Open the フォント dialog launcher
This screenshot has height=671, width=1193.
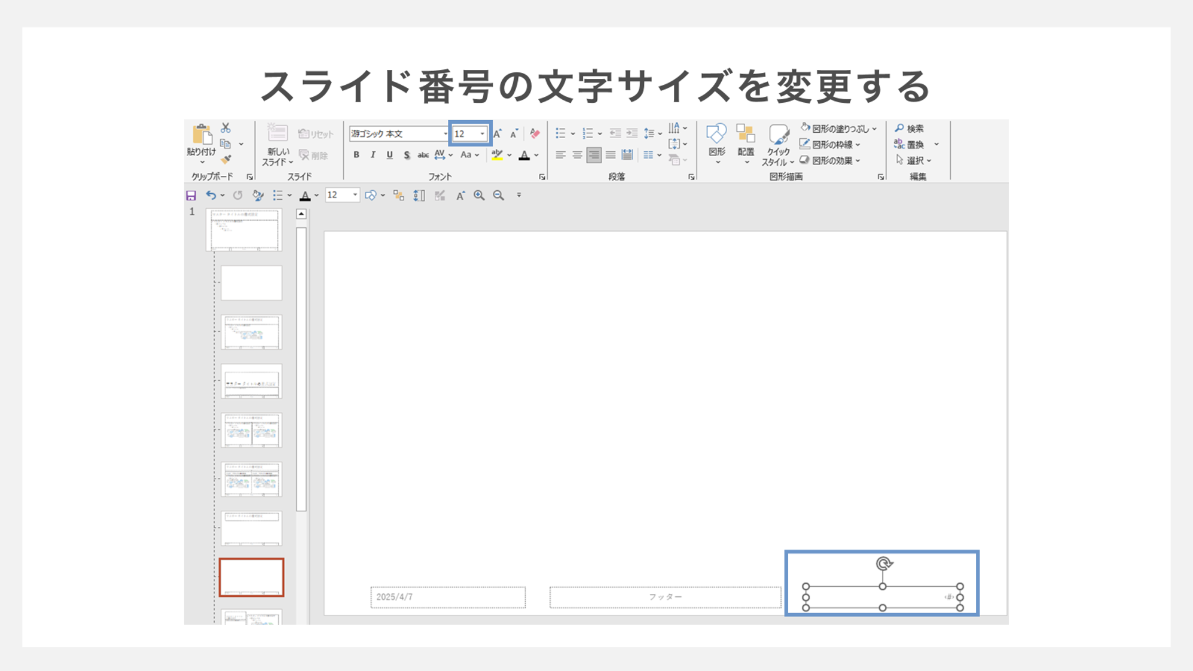coord(542,177)
